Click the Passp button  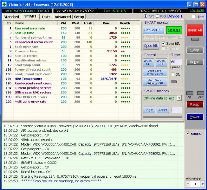195,104
